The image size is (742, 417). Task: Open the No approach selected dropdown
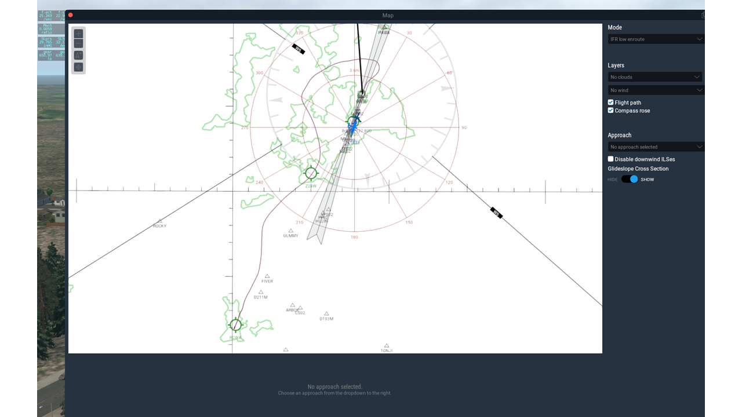point(656,147)
